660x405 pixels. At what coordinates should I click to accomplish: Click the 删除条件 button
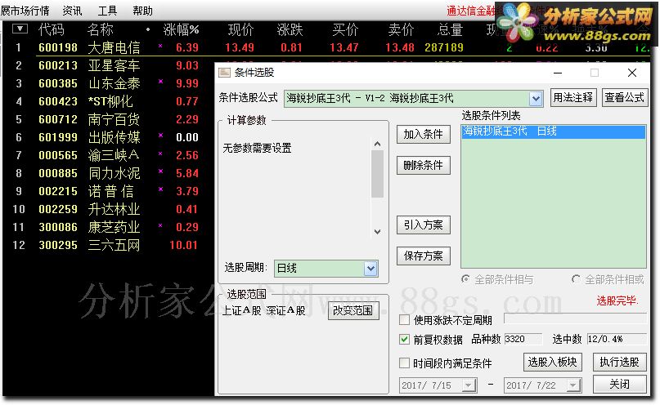tap(423, 165)
